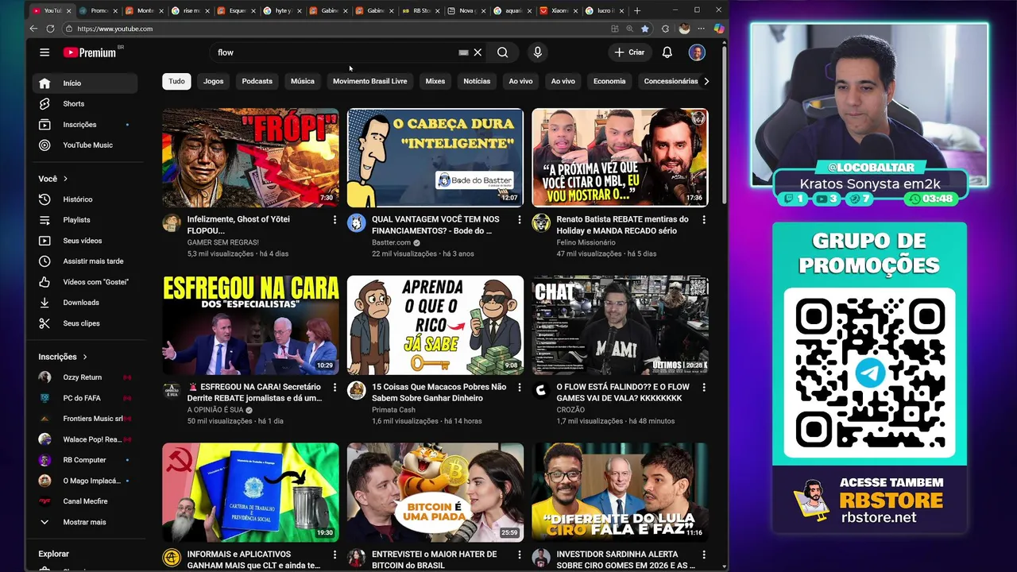1017x572 pixels.
Task: Open YouTube Music in the sidebar
Action: click(85, 145)
